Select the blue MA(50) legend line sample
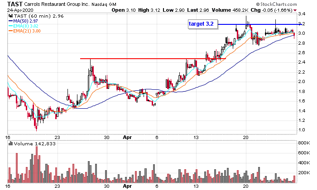This screenshot has width=317, height=190. tap(11, 21)
